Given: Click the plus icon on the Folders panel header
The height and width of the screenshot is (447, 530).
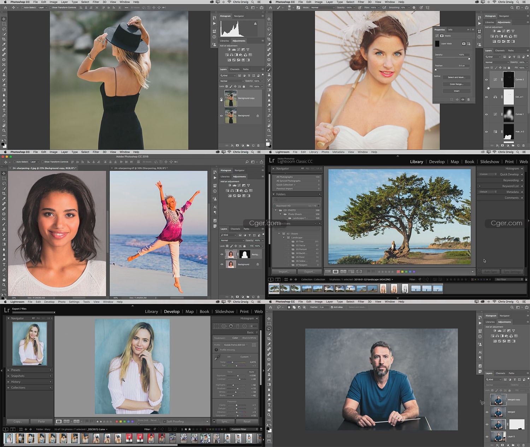Looking at the screenshot, I should point(320,194).
